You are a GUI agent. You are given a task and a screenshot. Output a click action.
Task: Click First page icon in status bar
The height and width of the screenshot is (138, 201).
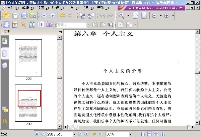tap(37, 134)
